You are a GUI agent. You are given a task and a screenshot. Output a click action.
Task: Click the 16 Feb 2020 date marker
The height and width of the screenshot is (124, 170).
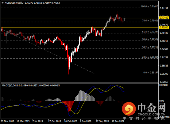(x=71, y=121)
